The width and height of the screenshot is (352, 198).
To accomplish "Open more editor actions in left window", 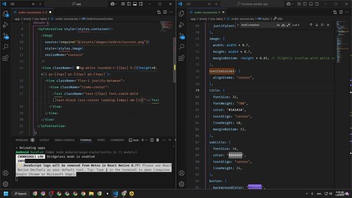I will click(x=171, y=12).
